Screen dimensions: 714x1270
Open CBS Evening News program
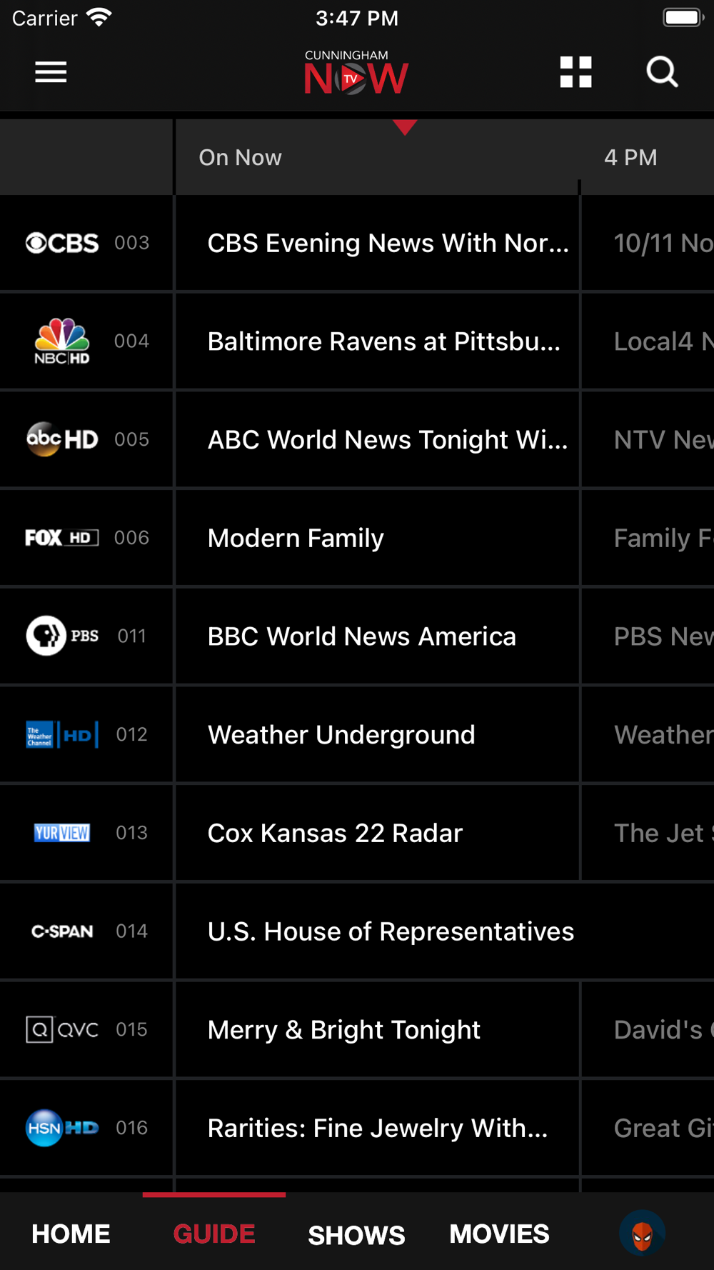(x=377, y=243)
